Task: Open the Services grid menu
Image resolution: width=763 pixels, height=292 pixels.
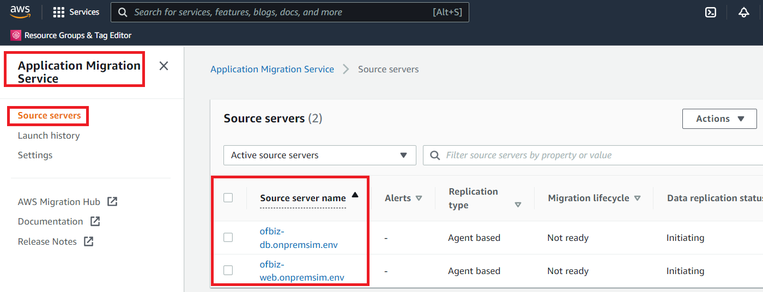Action: (x=59, y=12)
